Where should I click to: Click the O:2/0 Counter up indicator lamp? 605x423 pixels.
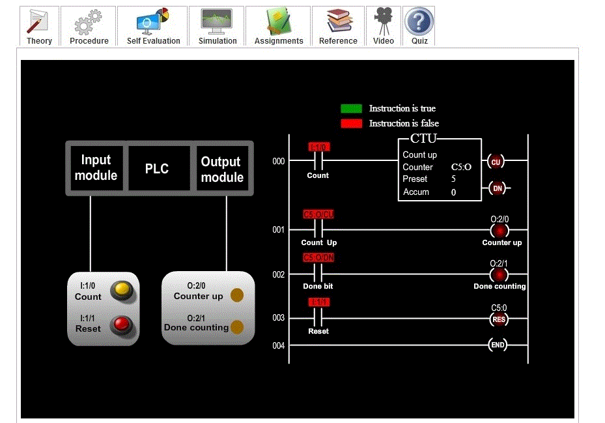[237, 295]
